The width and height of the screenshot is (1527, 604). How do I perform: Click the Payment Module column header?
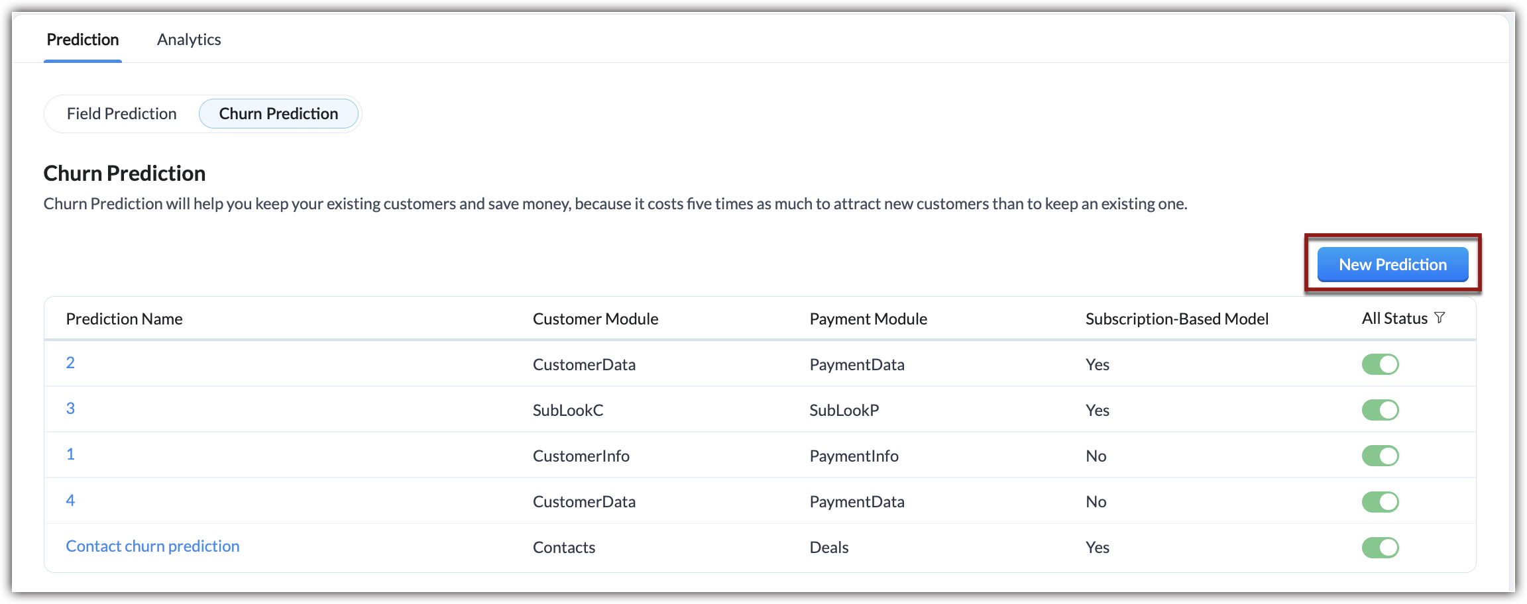click(x=868, y=319)
